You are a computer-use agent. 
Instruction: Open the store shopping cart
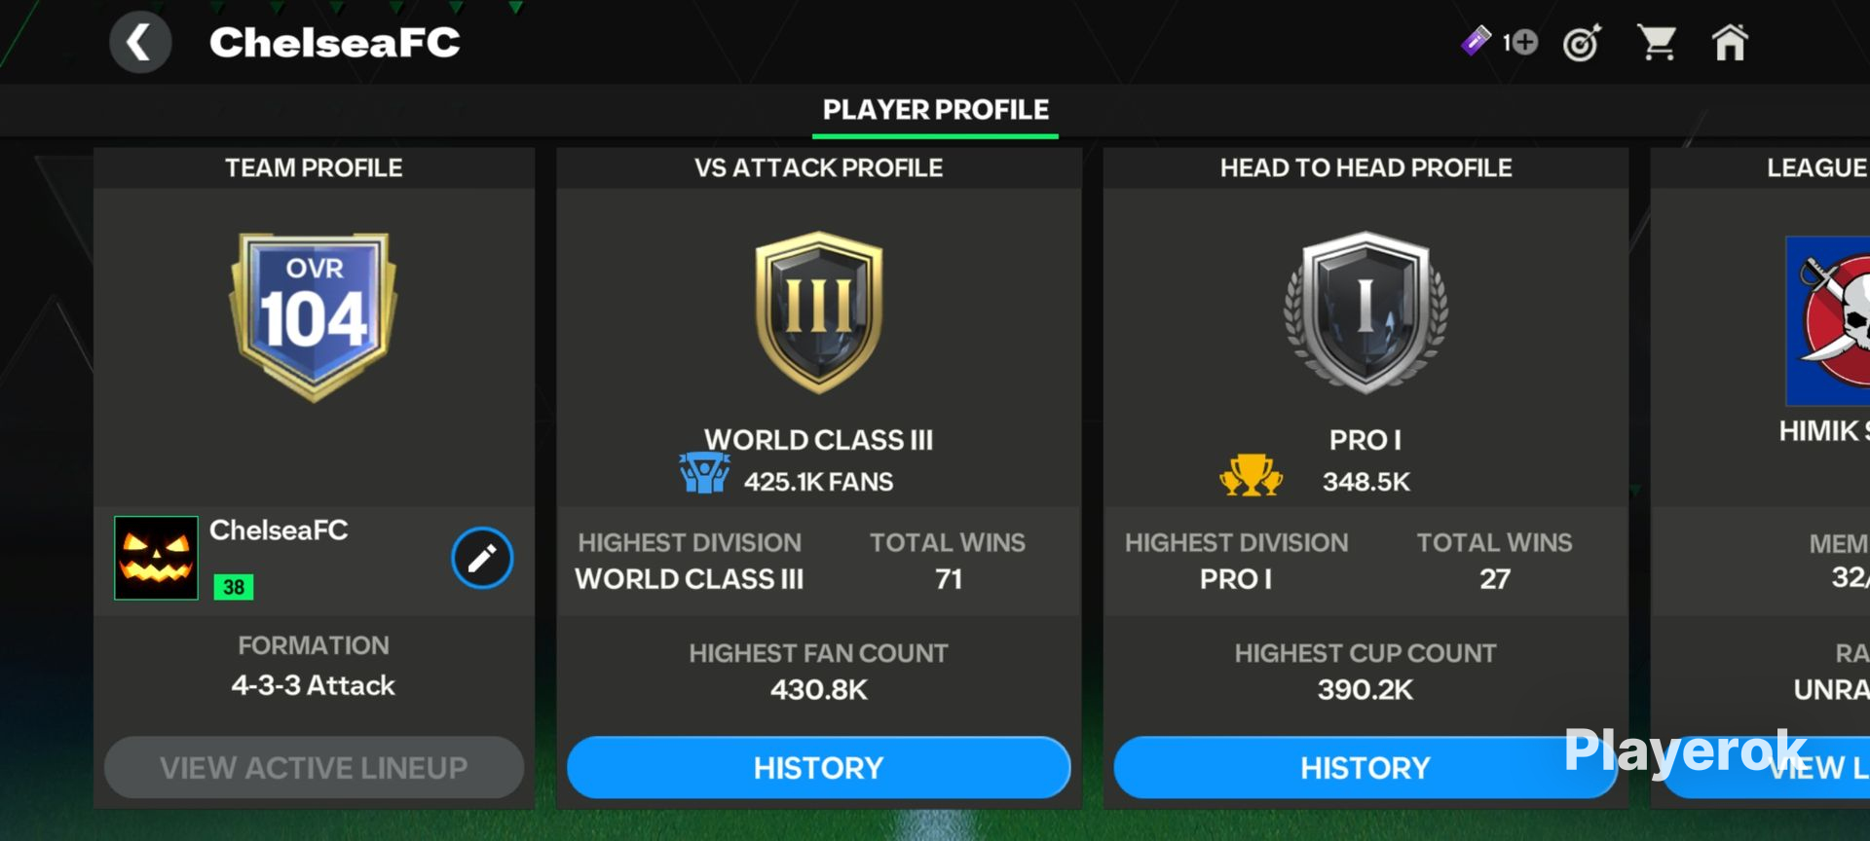coord(1657,43)
